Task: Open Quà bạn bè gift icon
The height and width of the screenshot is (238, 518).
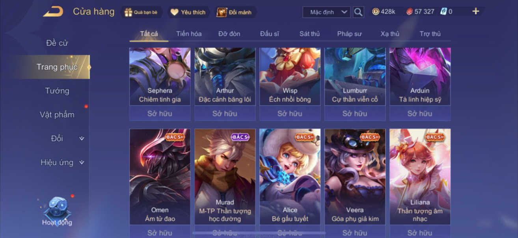Action: (x=129, y=12)
